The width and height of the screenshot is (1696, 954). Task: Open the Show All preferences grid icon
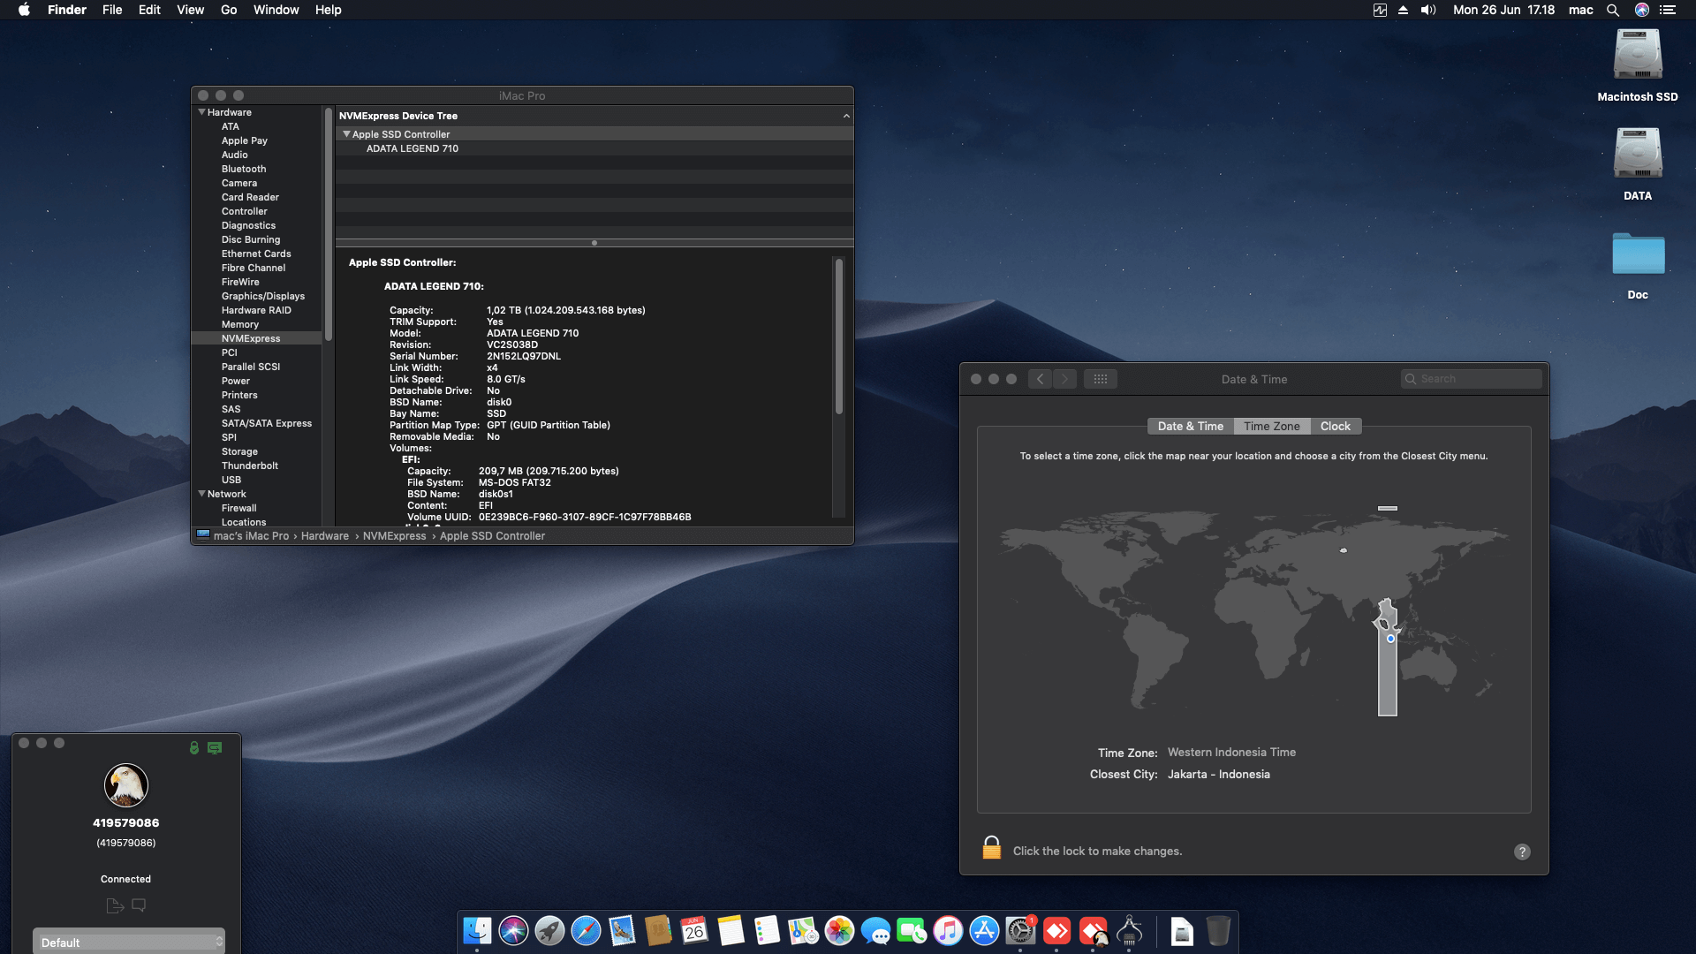point(1101,378)
